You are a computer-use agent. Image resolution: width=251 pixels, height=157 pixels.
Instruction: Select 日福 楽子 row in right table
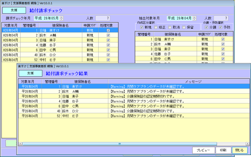coord(184,49)
